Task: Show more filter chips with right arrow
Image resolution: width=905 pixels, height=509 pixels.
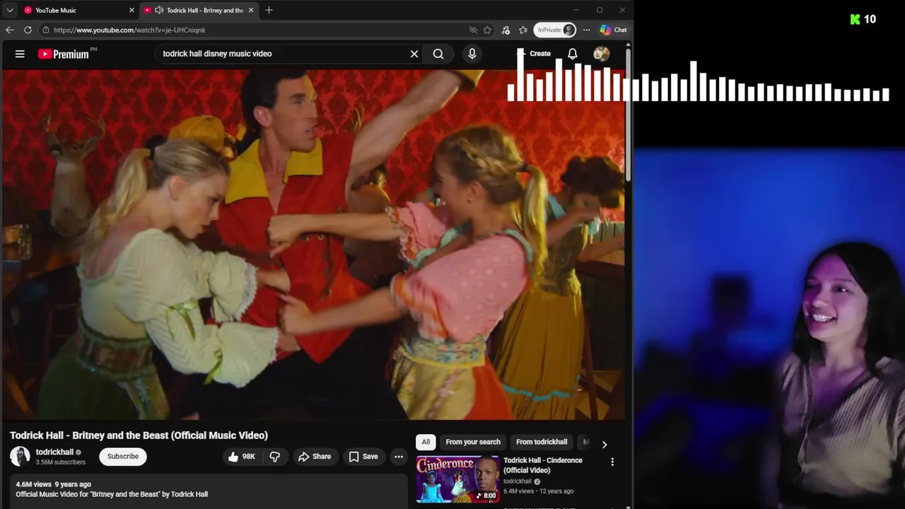Action: point(605,444)
